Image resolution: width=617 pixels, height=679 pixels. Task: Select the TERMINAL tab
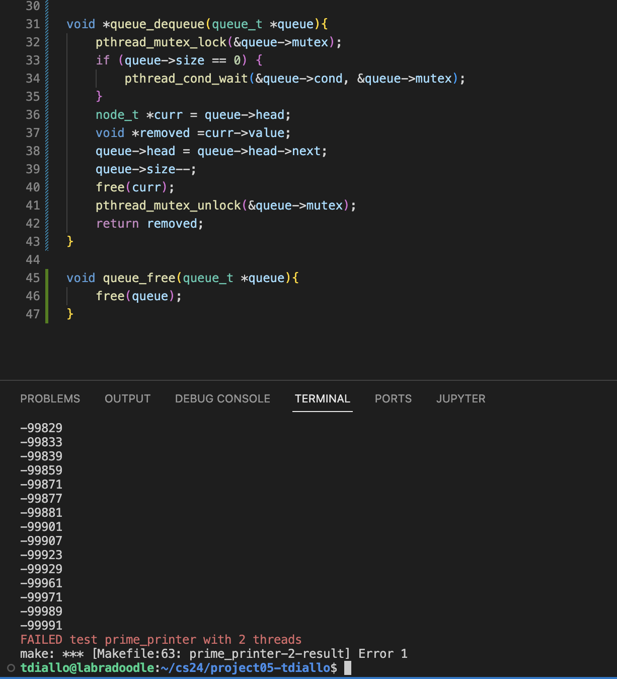(x=322, y=399)
